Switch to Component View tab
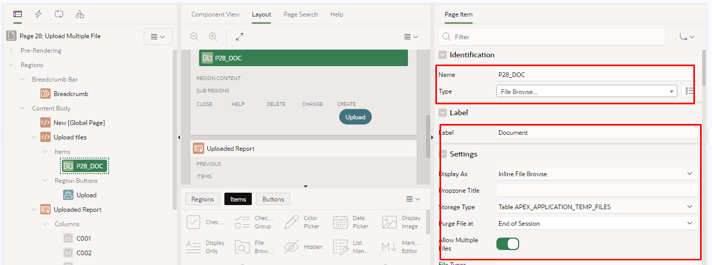The width and height of the screenshot is (712, 265). point(215,14)
